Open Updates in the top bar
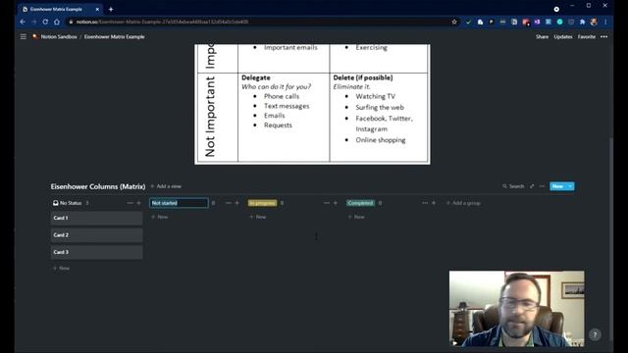Image resolution: width=628 pixels, height=353 pixels. pos(562,36)
